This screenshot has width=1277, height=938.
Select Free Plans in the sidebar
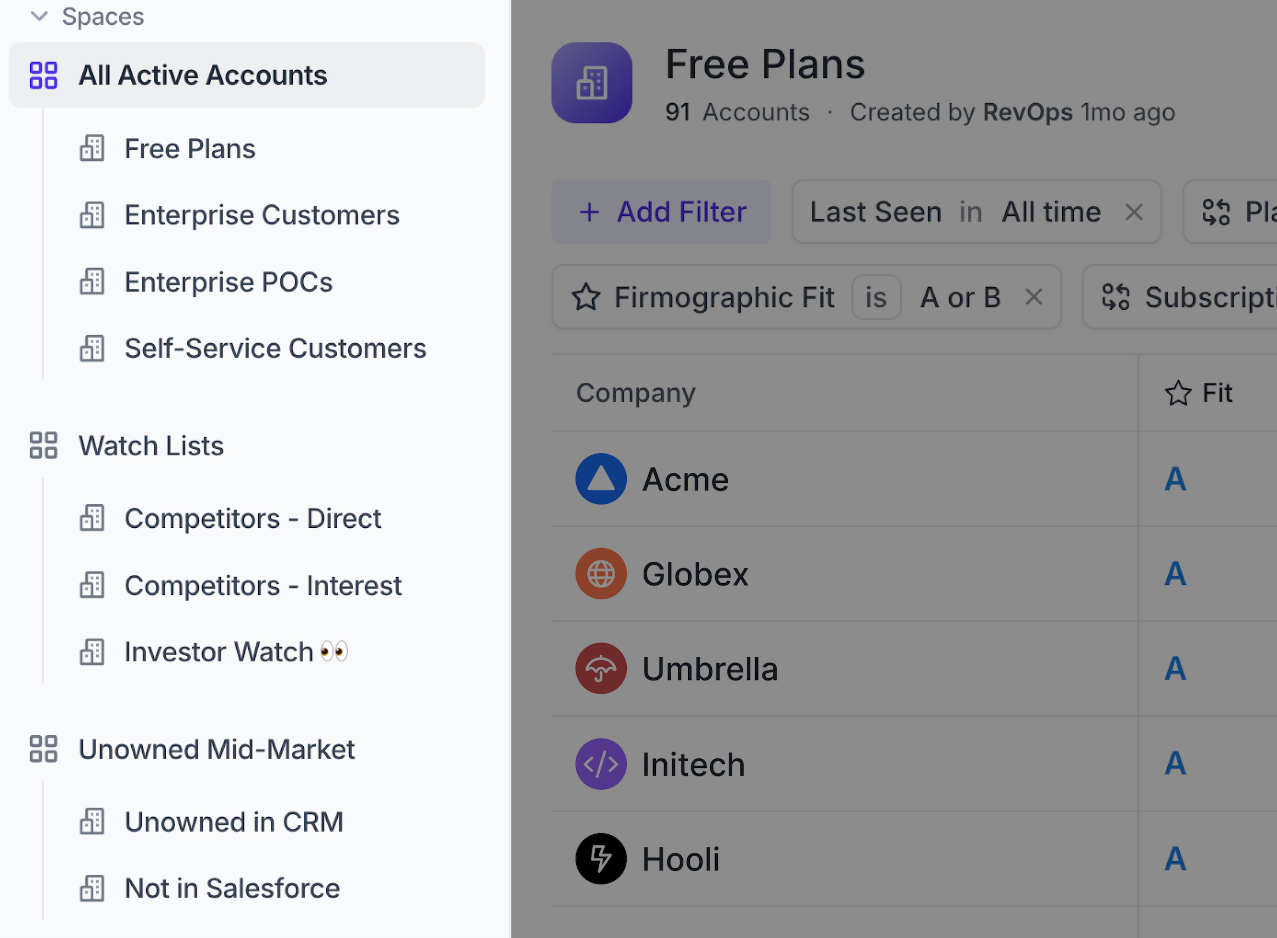tap(189, 149)
